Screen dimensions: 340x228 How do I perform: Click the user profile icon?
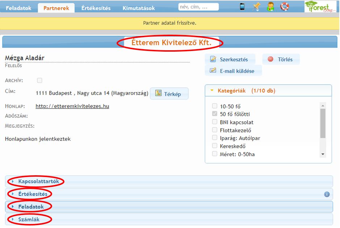tap(270, 7)
